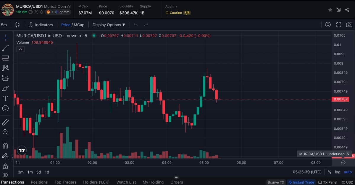Select the brush drawing tool
355x185 pixels.
point(5,88)
